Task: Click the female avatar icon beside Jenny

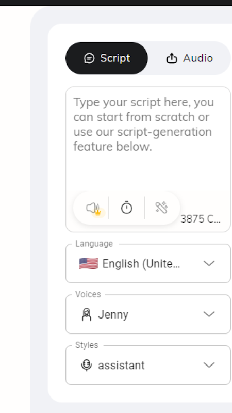Action: [87, 314]
